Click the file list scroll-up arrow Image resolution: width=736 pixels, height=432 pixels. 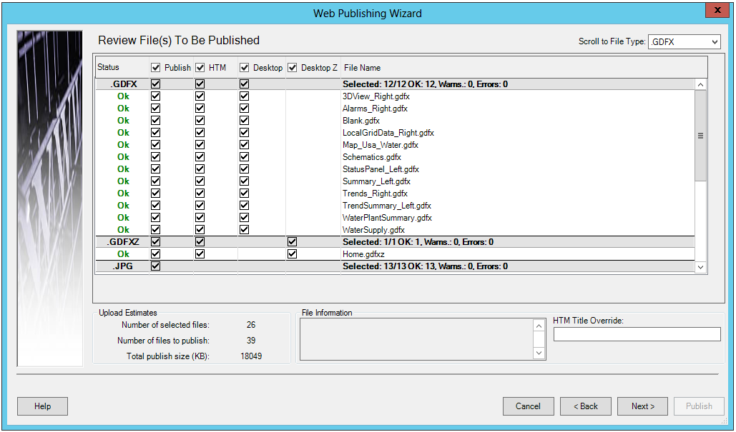pyautogui.click(x=700, y=85)
